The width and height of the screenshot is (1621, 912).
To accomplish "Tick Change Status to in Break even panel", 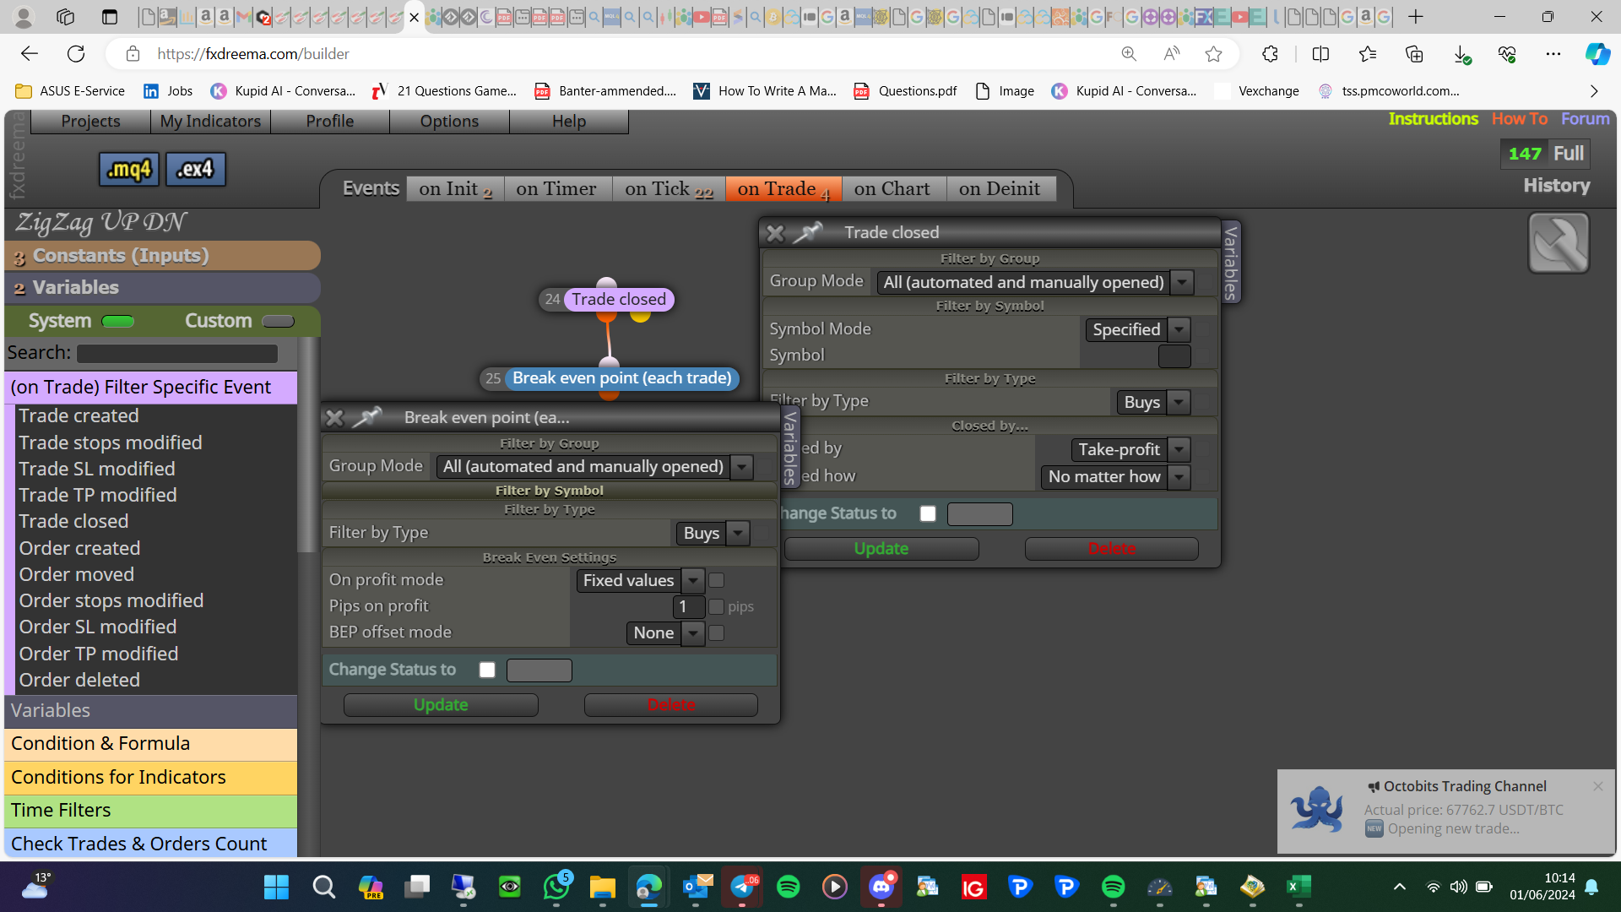I will point(487,670).
